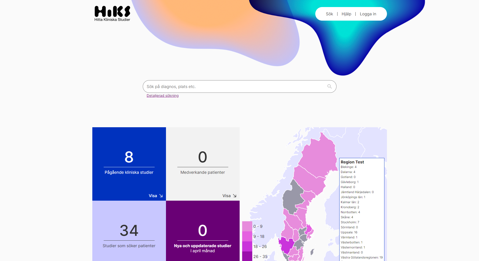Click the 0 - 9 legend color swatch
Viewport: 479px width, 261px height.
(x=247, y=226)
